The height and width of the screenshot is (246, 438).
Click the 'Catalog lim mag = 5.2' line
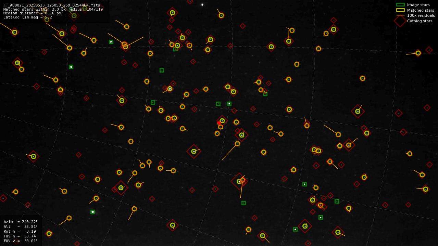point(28,17)
